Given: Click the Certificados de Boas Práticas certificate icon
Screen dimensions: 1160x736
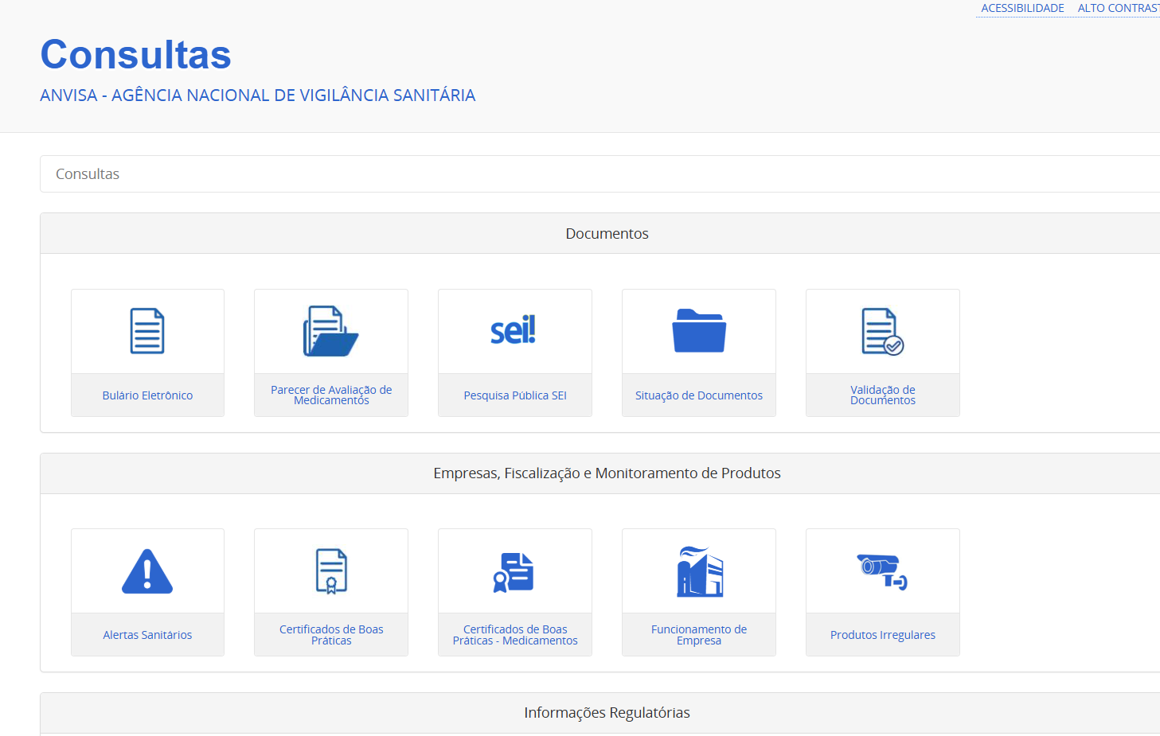Looking at the screenshot, I should click(331, 571).
